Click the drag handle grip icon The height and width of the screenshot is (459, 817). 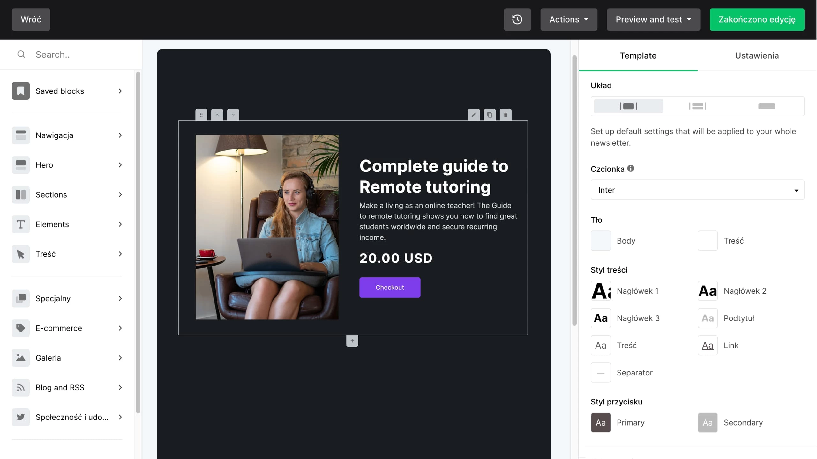(x=201, y=115)
